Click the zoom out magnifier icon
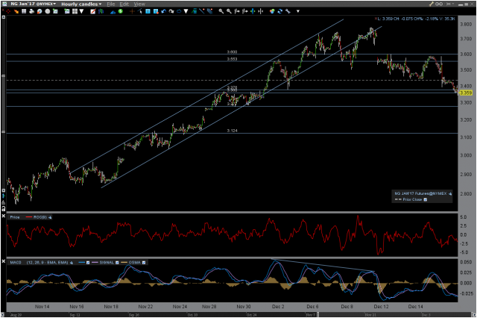 click(229, 11)
